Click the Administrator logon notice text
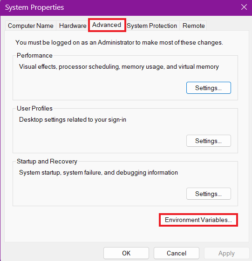The image size is (252, 261). (x=119, y=43)
